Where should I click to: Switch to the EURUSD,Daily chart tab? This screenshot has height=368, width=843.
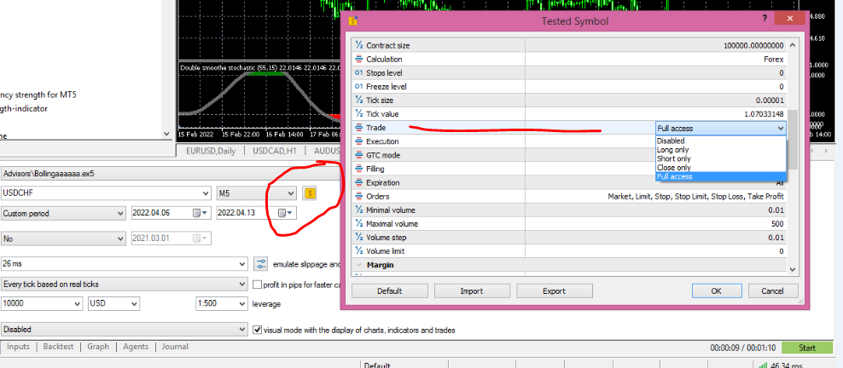pos(211,151)
